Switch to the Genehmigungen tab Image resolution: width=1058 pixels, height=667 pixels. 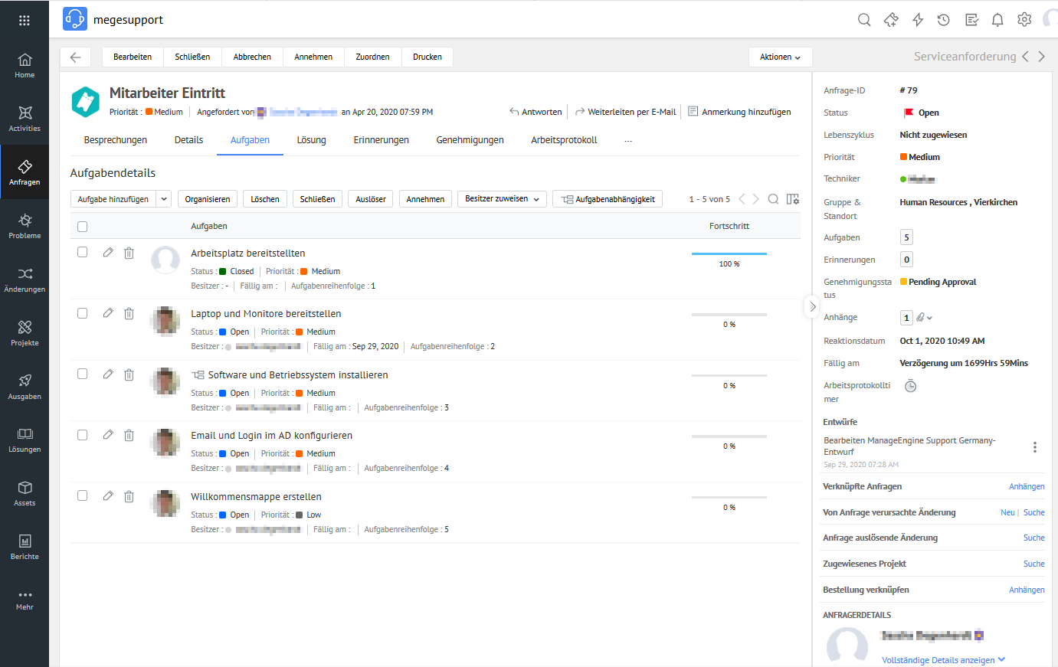pyautogui.click(x=470, y=140)
